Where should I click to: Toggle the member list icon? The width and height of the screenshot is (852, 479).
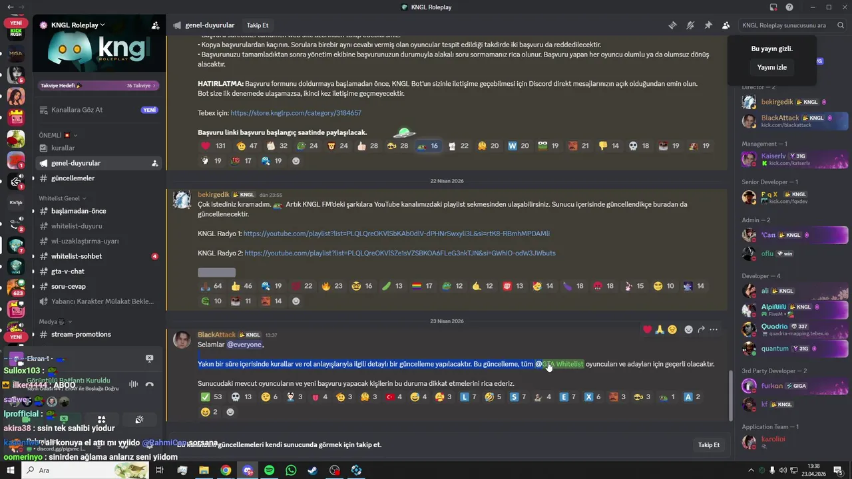pos(726,25)
